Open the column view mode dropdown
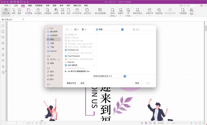Image resolution: width=207 pixels, height=125 pixels. (77, 29)
